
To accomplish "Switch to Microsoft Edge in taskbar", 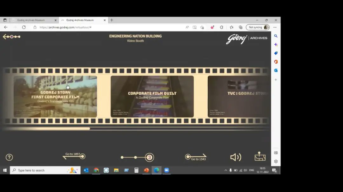I will coord(156,170).
